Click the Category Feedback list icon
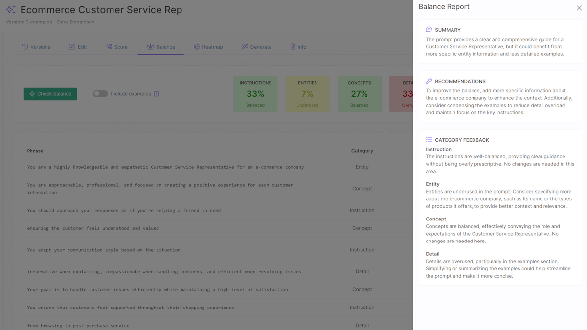The height and width of the screenshot is (330, 587). click(x=429, y=140)
